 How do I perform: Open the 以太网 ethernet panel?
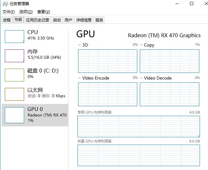tap(35, 94)
